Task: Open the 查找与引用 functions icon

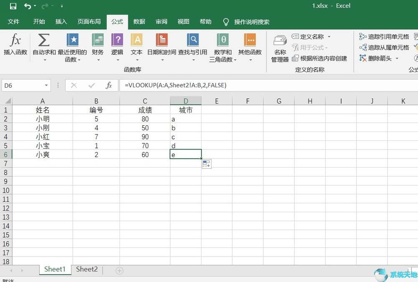Action: point(193,40)
